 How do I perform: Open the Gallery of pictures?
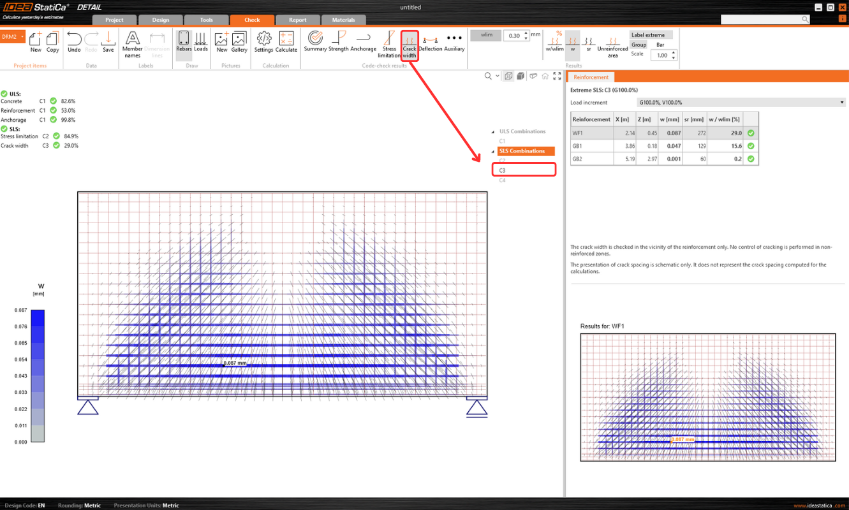(239, 43)
